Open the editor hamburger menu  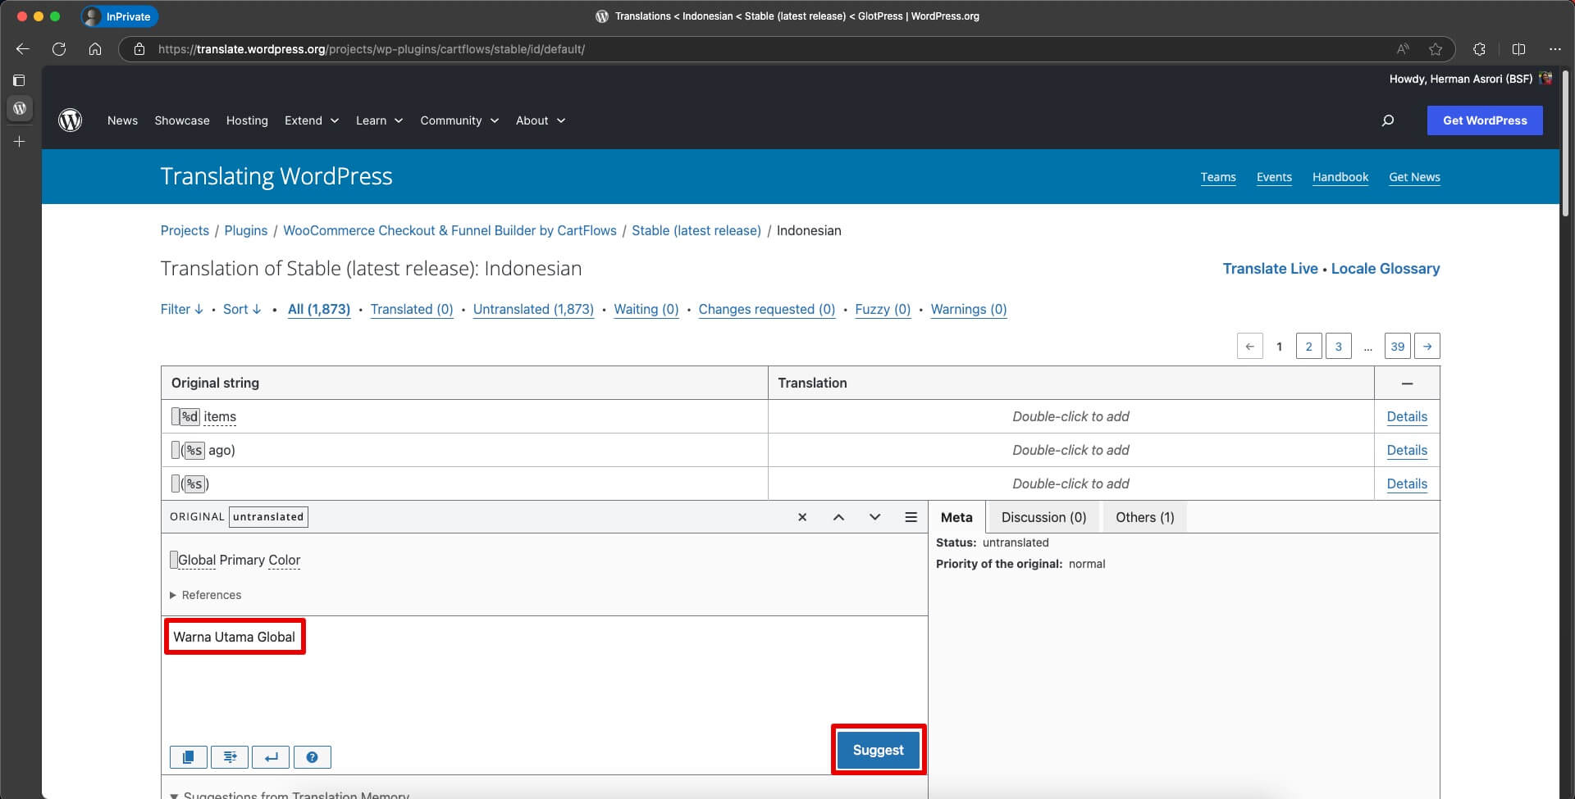pyautogui.click(x=911, y=517)
